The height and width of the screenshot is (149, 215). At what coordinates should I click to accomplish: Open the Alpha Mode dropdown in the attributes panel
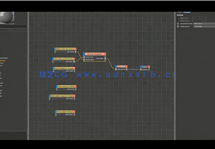click(204, 26)
